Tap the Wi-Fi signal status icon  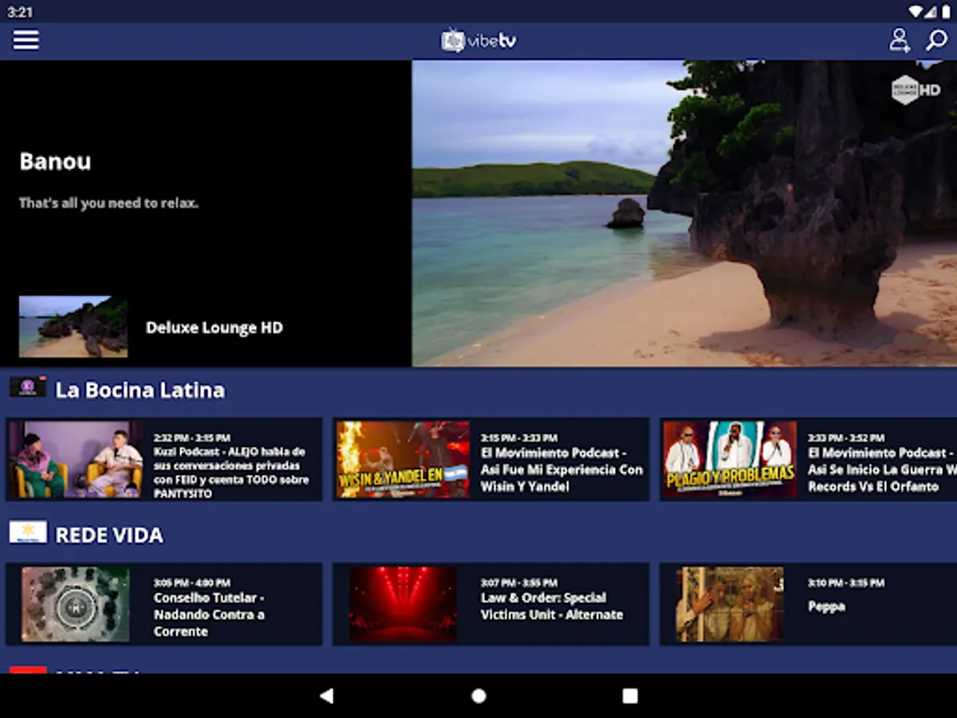click(x=916, y=12)
